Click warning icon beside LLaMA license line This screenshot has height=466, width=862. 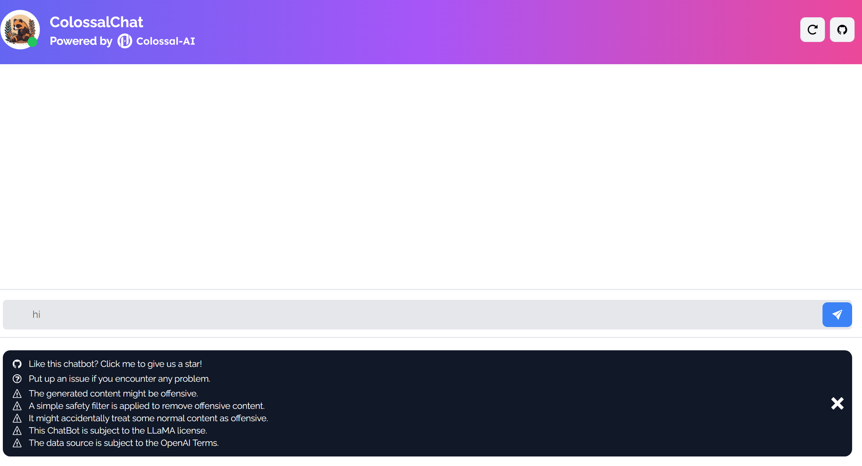coord(17,430)
